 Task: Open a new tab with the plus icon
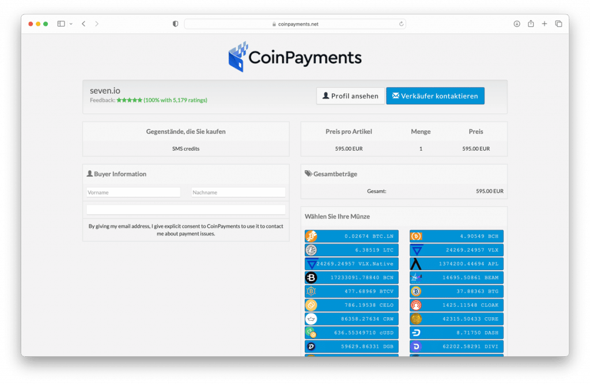[544, 24]
